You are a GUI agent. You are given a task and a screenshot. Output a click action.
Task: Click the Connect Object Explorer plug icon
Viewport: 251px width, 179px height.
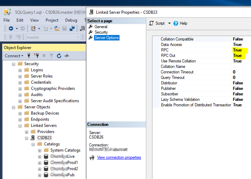[29, 56]
